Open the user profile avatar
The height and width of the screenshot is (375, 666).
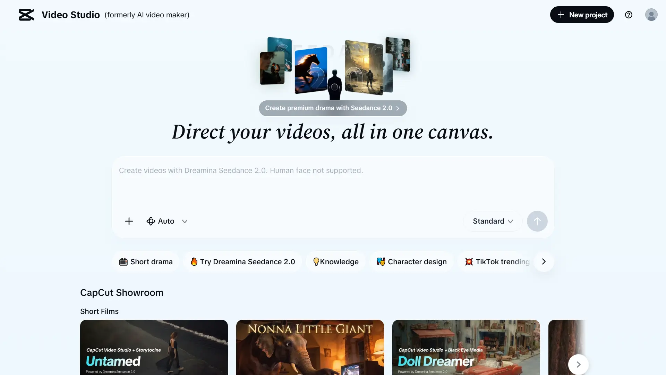pyautogui.click(x=651, y=15)
